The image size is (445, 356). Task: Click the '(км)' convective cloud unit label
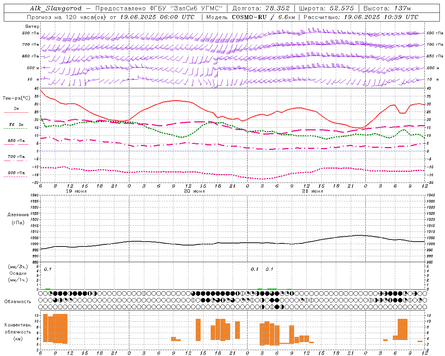click(18, 339)
